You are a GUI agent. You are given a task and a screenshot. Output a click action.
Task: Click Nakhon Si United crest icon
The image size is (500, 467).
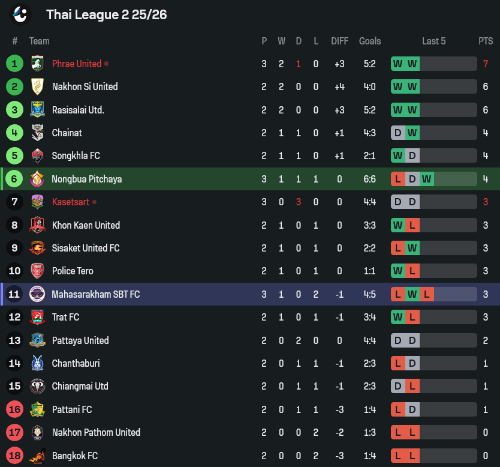pos(37,86)
